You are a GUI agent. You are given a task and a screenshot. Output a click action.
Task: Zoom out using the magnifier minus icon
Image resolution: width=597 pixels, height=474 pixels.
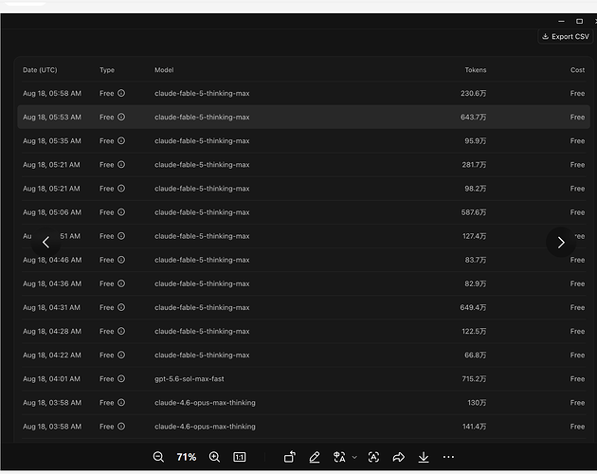[158, 457]
